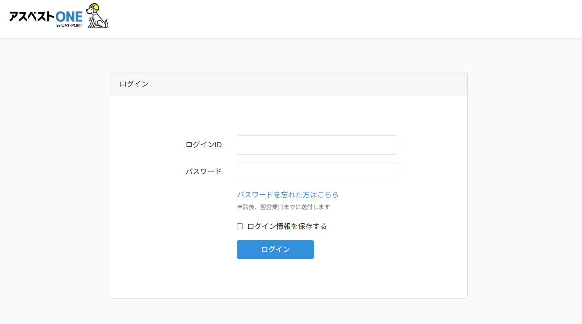The height and width of the screenshot is (324, 582).
Task: Click the mascot dog's tail
Action: point(106,23)
